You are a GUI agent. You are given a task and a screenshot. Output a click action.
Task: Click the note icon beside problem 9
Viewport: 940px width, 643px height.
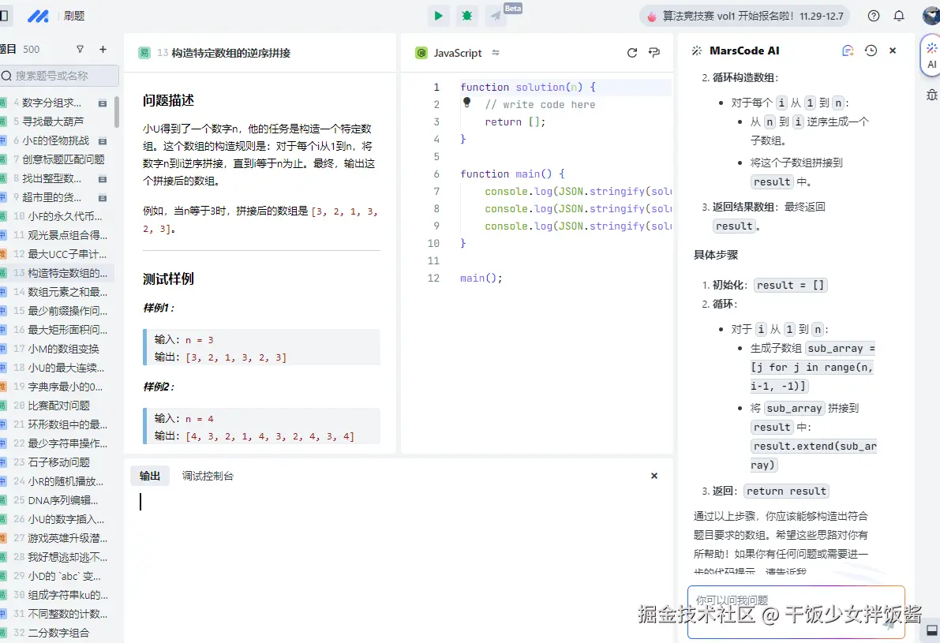[103, 198]
